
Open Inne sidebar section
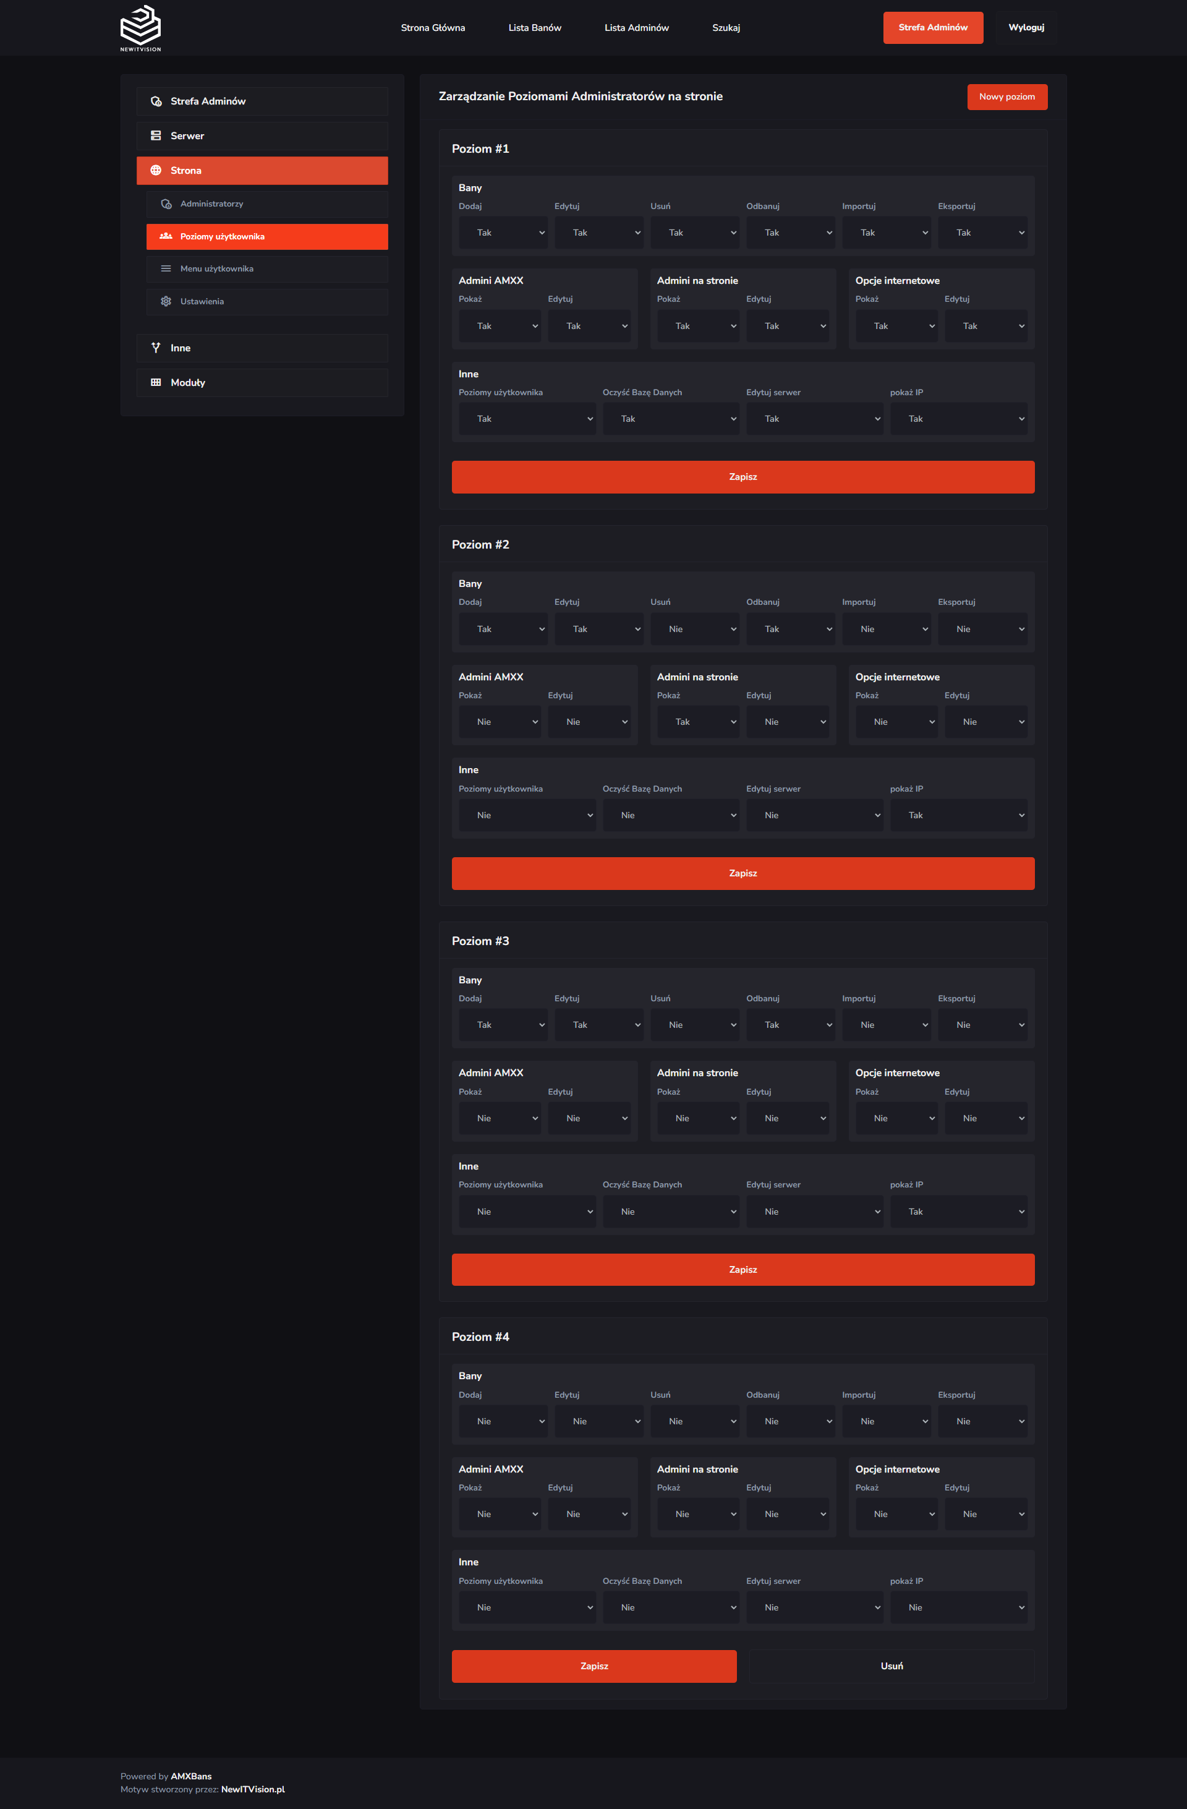[x=262, y=348]
